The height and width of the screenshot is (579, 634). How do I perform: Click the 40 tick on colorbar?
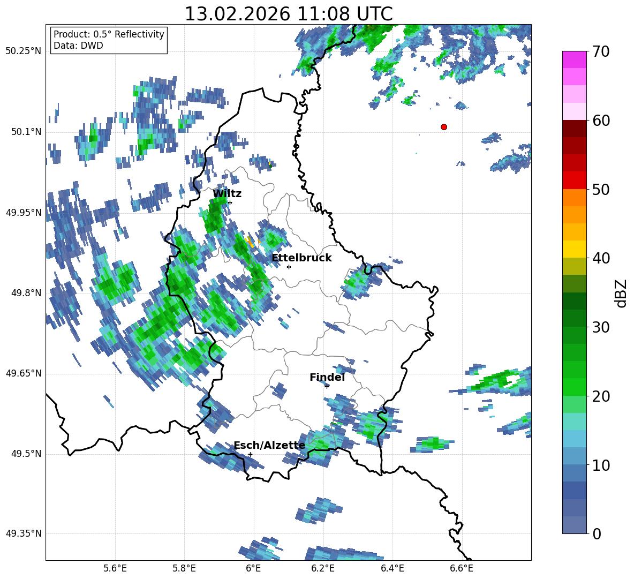[601, 258]
